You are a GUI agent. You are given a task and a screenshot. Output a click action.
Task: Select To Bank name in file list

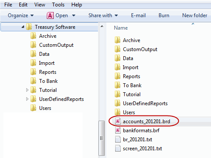click(x=132, y=85)
